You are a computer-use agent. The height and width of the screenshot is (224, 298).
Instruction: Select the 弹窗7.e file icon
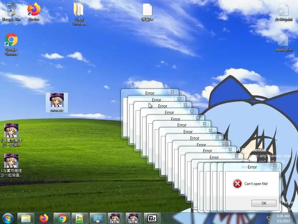148,12
